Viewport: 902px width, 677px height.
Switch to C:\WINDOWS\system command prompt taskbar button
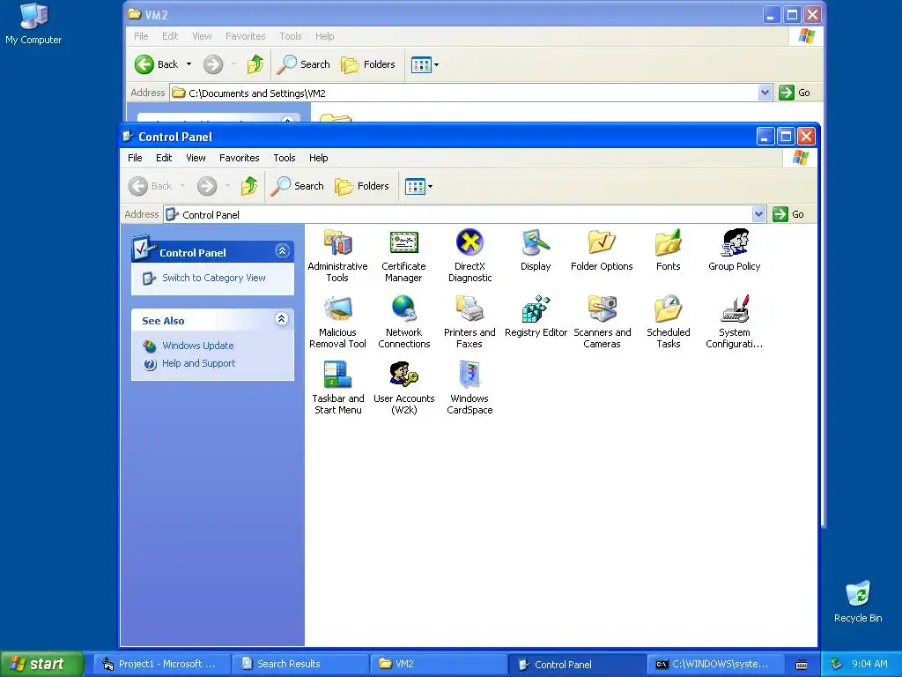[x=715, y=664]
